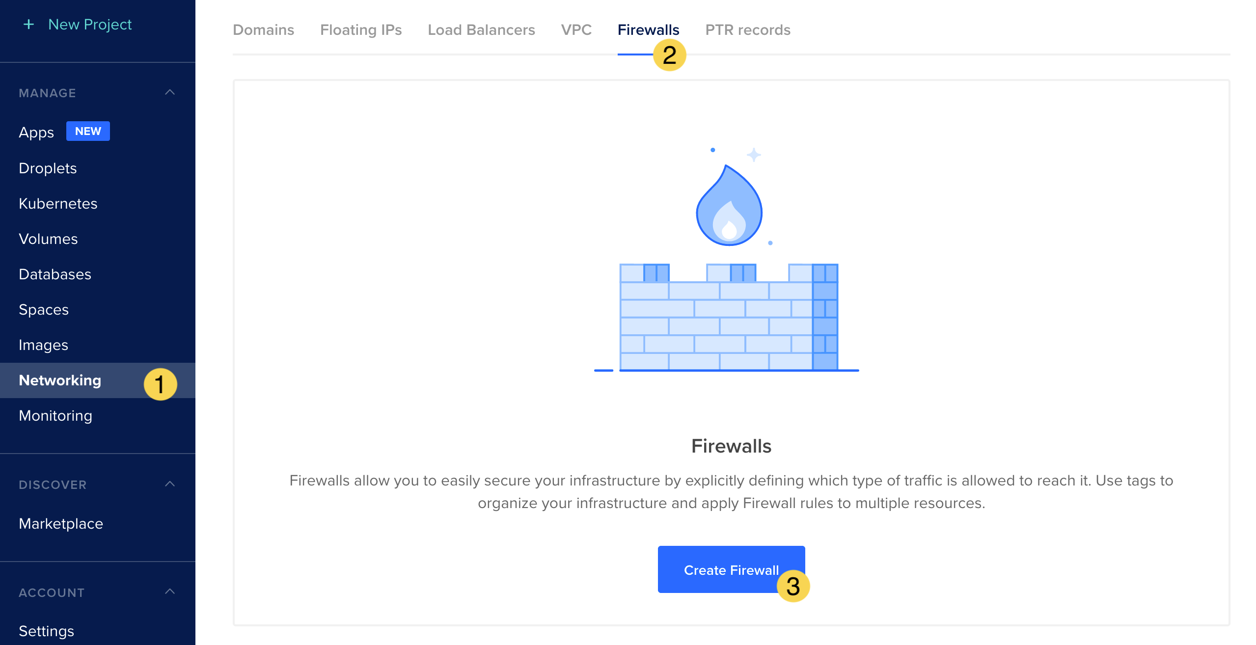Click the Create Firewall button
Screen dimensions: 1256x645
point(731,569)
